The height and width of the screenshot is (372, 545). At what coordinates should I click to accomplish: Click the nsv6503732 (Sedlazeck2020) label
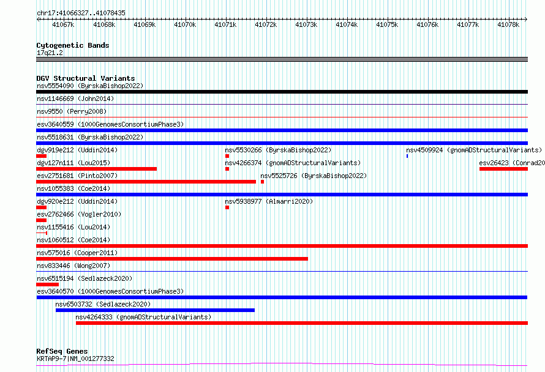click(103, 304)
